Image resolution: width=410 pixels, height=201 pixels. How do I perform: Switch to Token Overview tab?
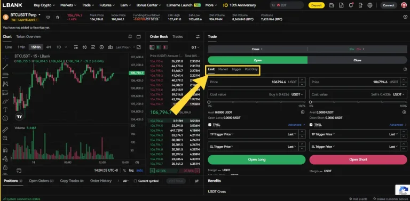click(28, 37)
